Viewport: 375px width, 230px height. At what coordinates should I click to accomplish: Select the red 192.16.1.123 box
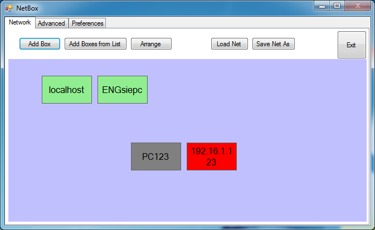(212, 156)
